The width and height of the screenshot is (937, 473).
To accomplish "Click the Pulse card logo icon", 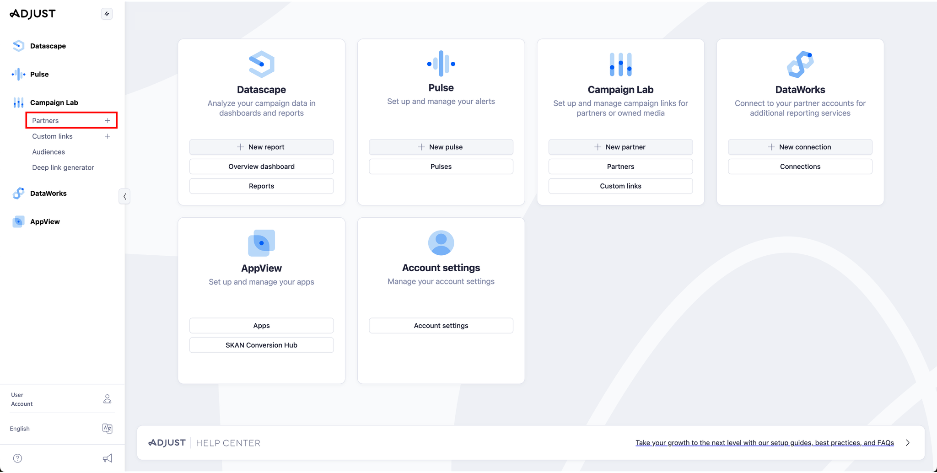I will pyautogui.click(x=441, y=64).
